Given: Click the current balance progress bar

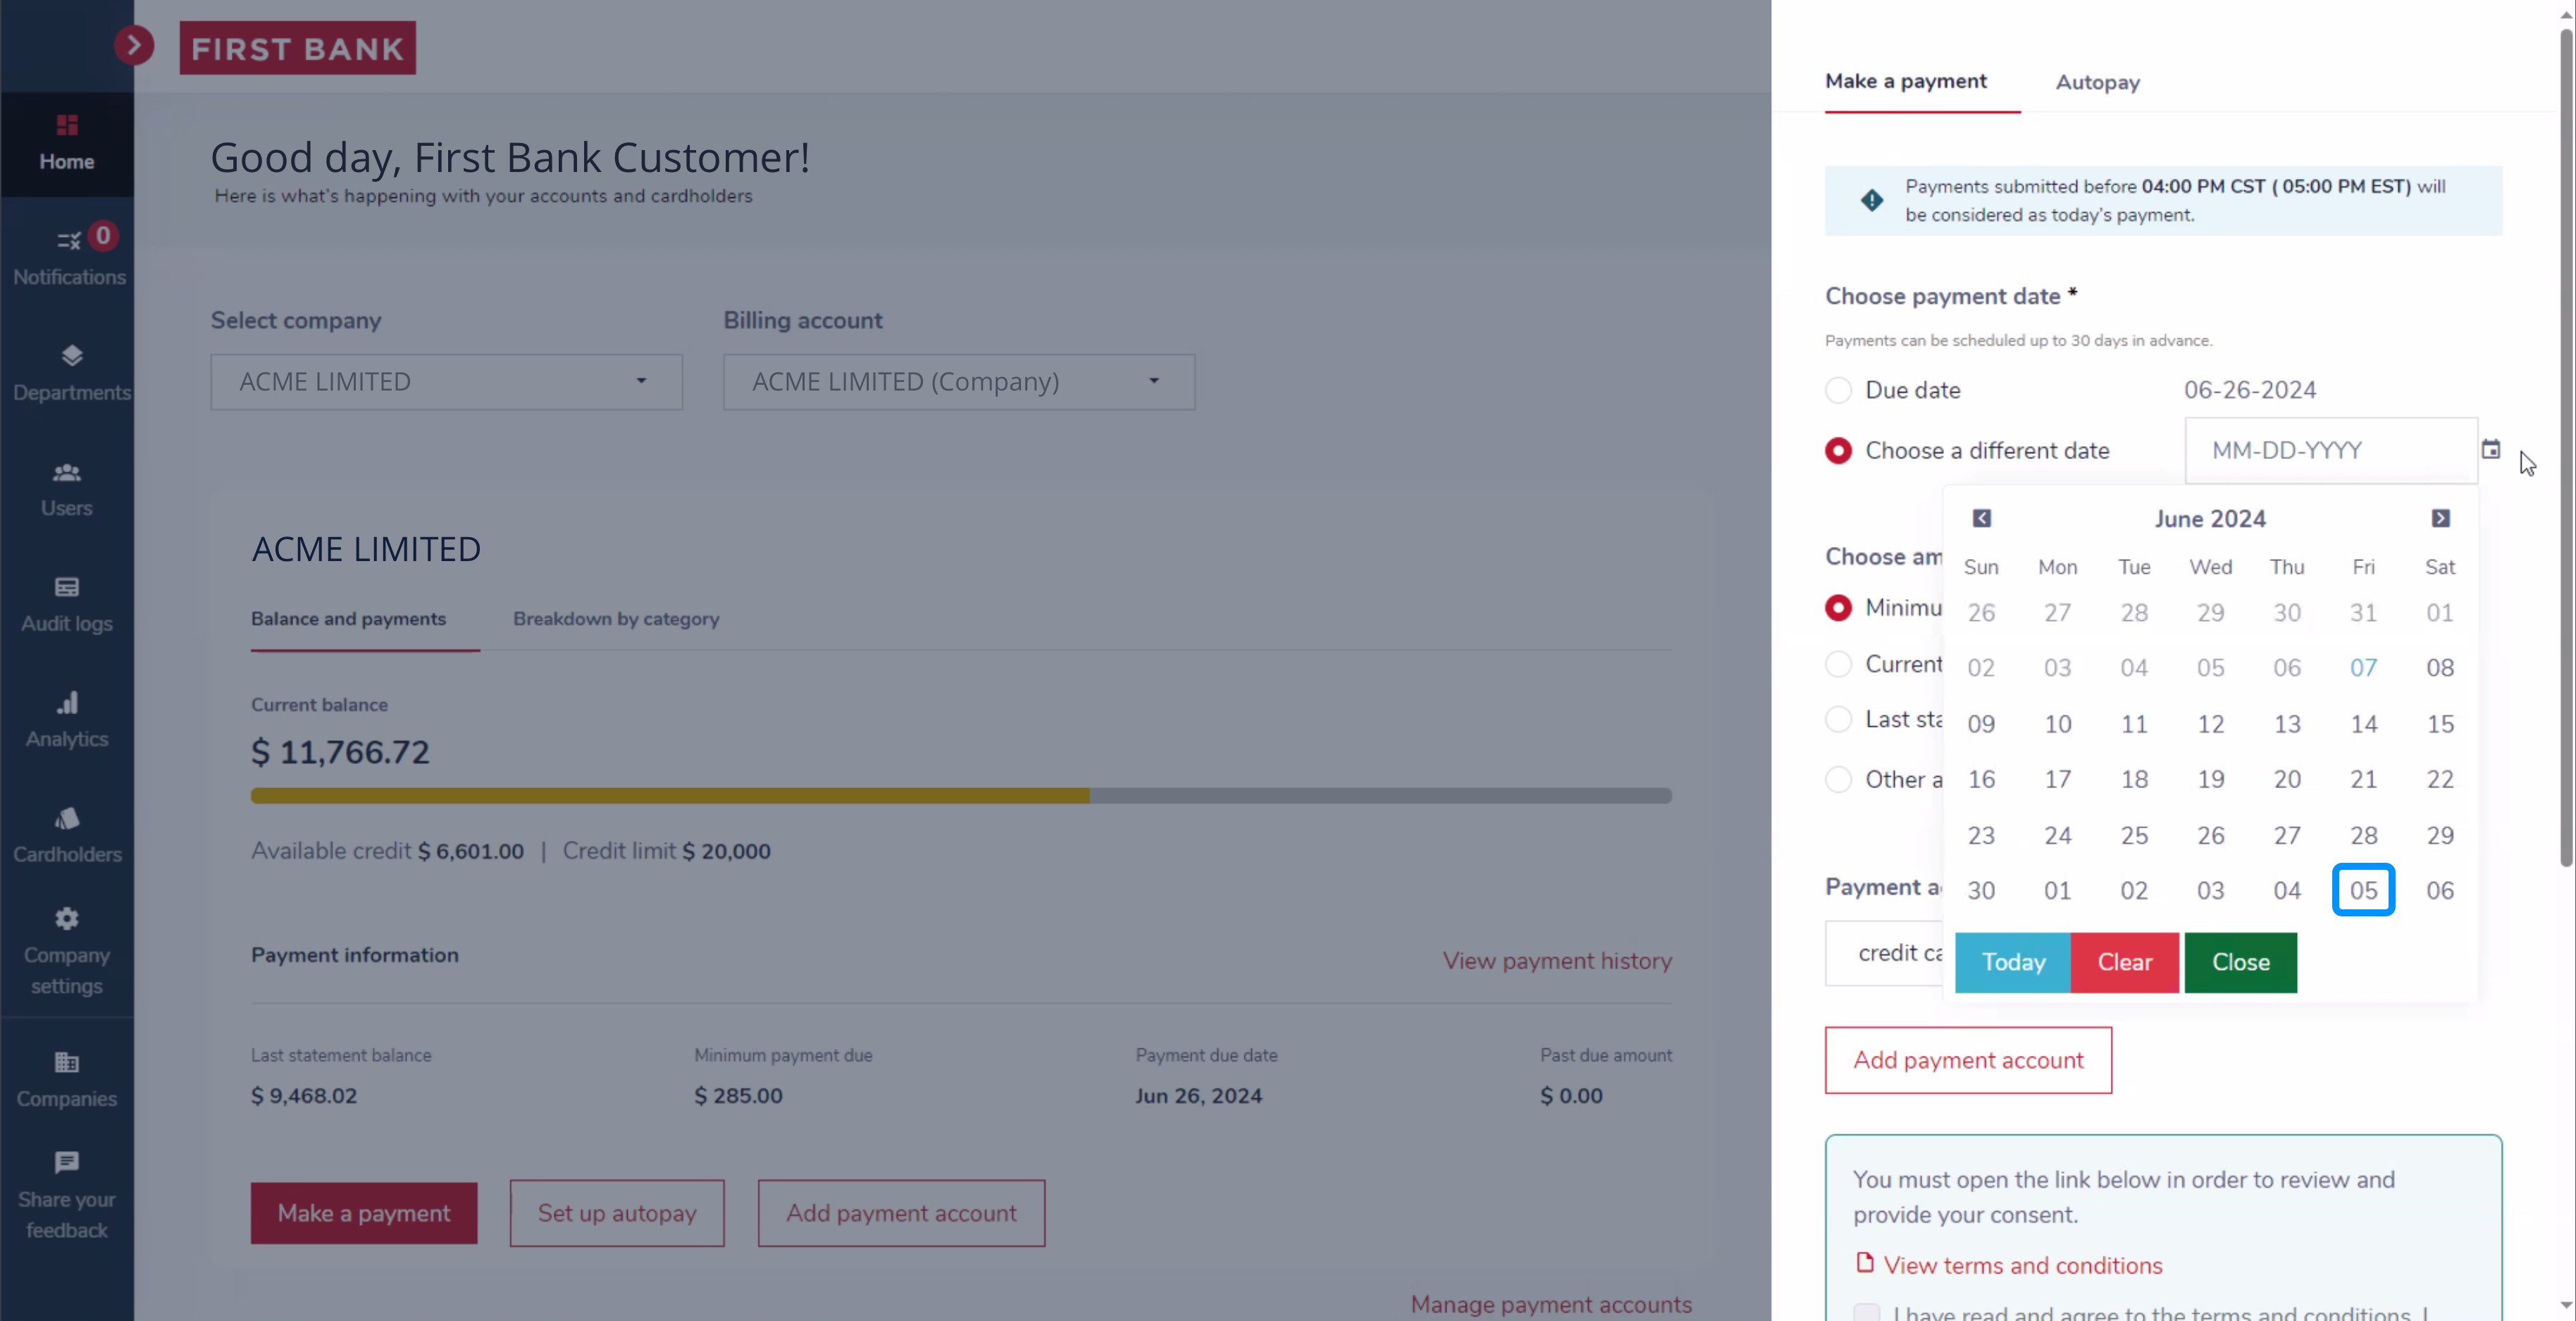Looking at the screenshot, I should click(x=961, y=796).
